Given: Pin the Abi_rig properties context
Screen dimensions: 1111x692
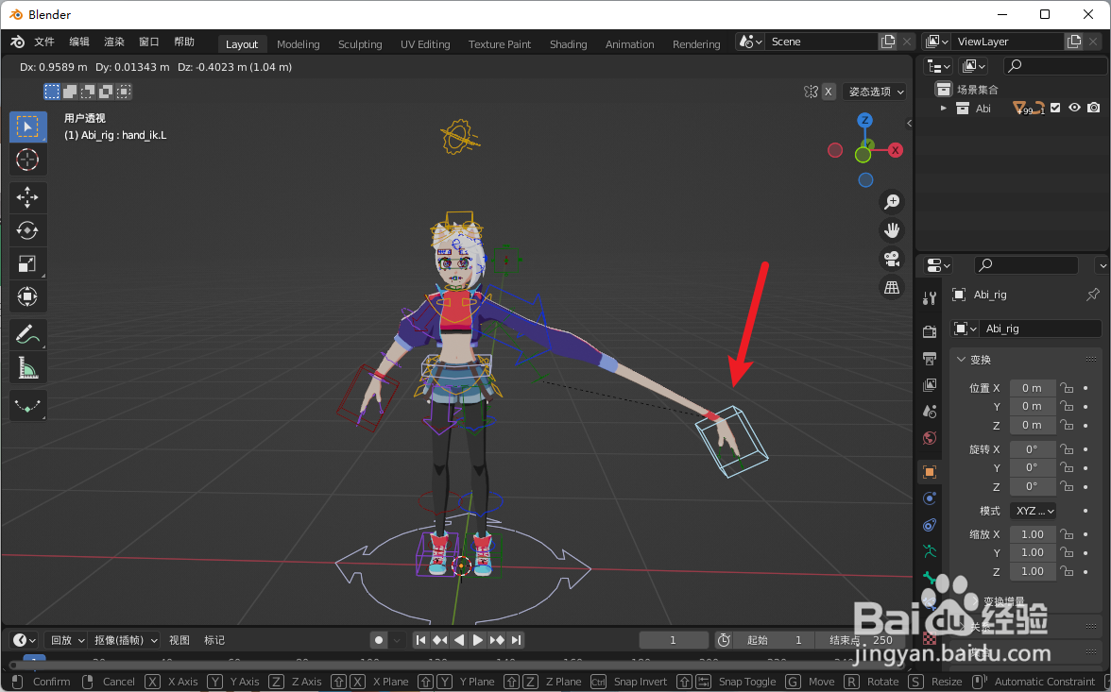Looking at the screenshot, I should [1092, 294].
